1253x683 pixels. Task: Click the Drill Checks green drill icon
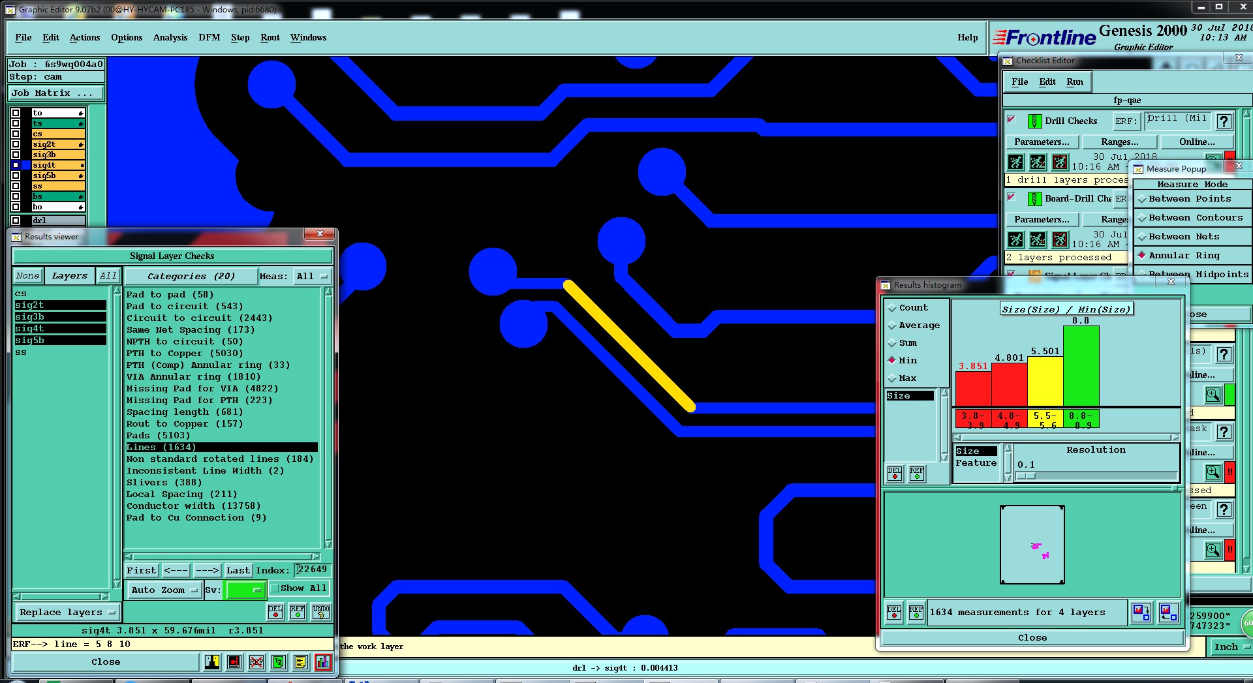pyautogui.click(x=1034, y=121)
